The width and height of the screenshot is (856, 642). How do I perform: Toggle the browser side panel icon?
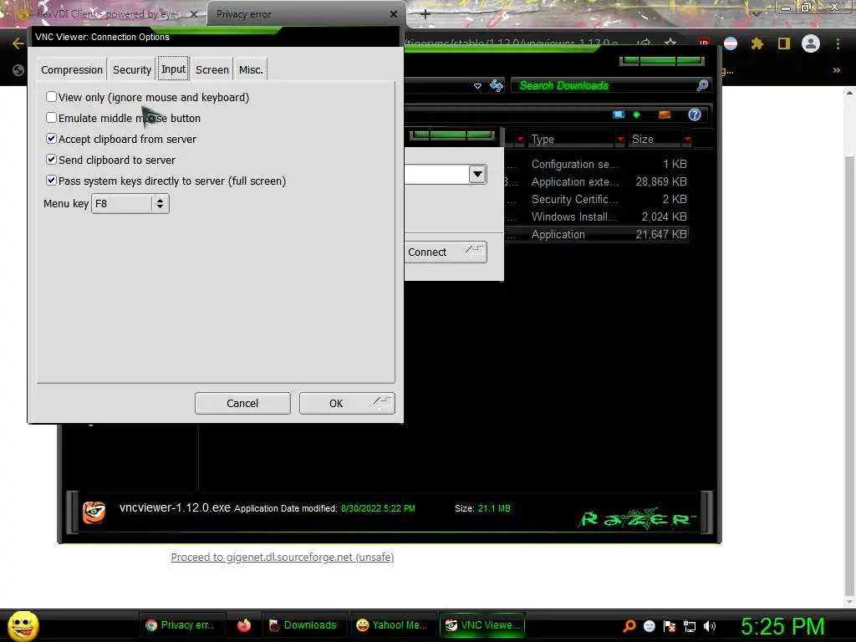784,43
